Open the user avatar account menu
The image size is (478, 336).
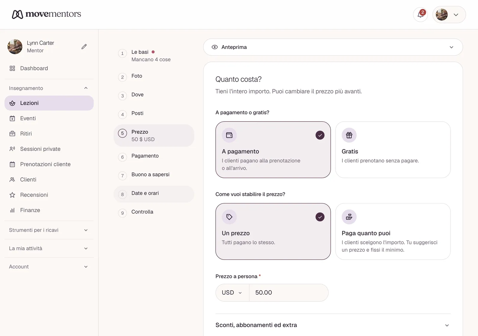pos(449,15)
